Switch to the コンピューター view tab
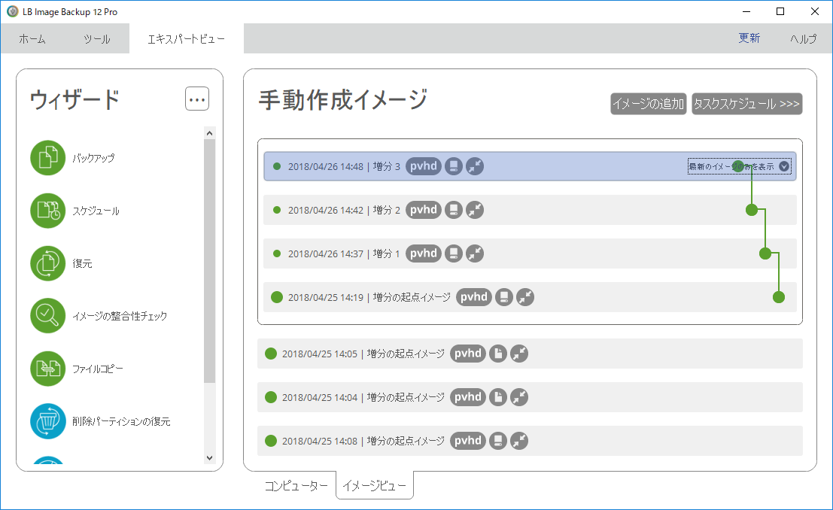This screenshot has width=833, height=510. (x=296, y=486)
